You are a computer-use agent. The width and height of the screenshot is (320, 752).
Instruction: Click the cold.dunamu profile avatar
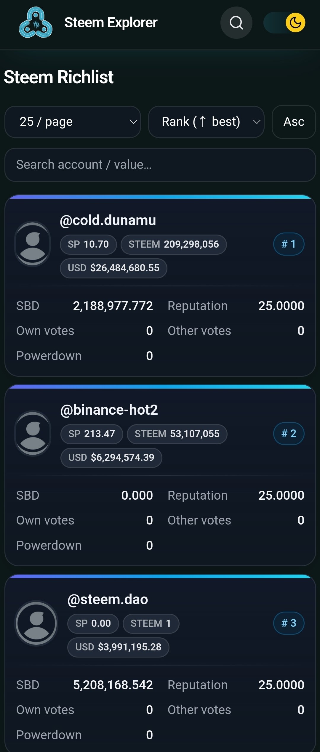[33, 244]
